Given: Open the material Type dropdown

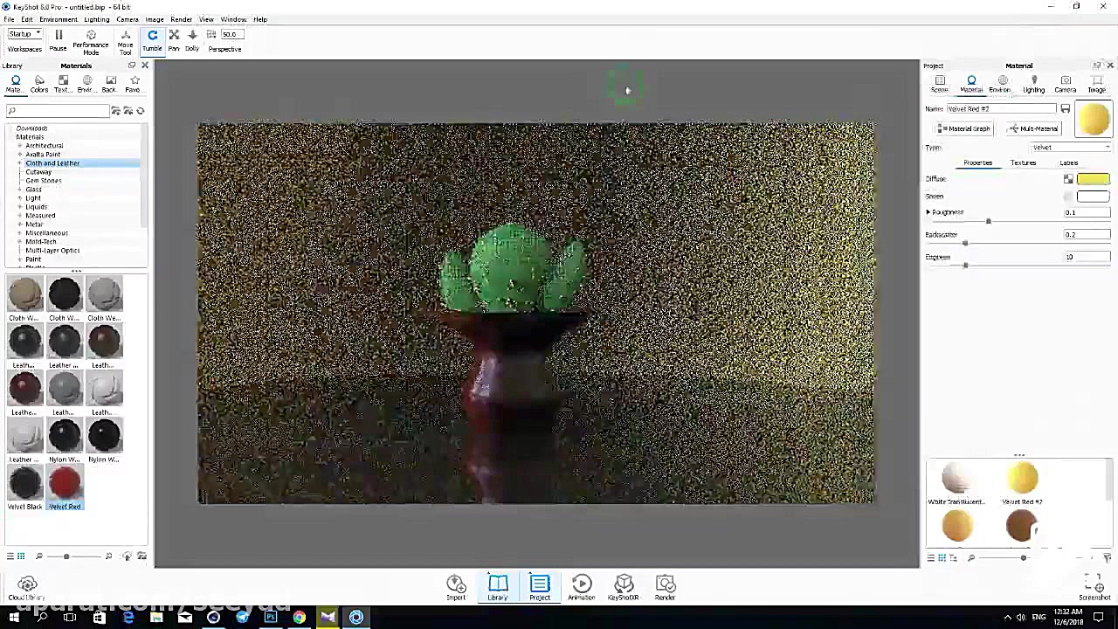Looking at the screenshot, I should coord(1073,148).
